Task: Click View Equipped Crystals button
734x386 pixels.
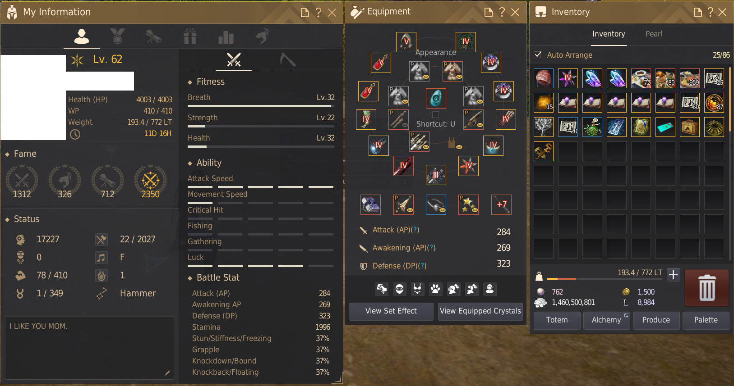Action: (480, 311)
